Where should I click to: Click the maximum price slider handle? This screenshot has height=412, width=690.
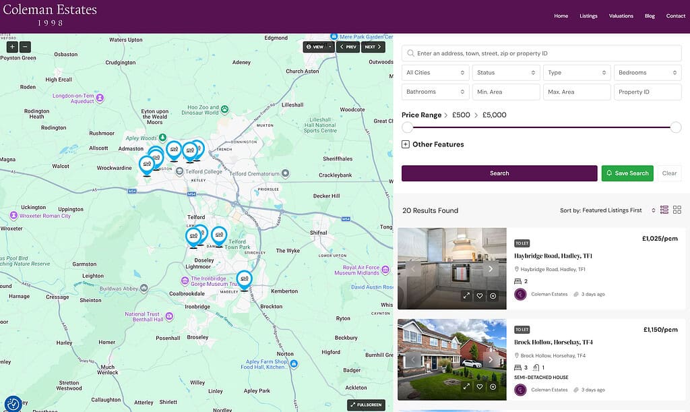(676, 127)
